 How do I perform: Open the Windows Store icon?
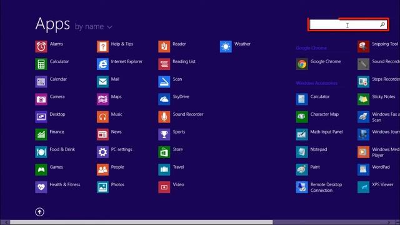(164, 152)
